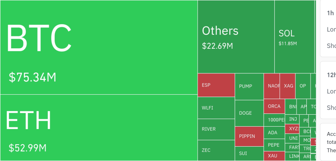Click the BTC liquidation tile

[98, 47]
